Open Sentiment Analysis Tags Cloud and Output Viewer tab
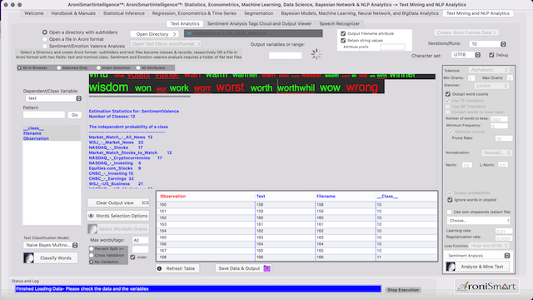This screenshot has height=300, width=533. click(259, 23)
